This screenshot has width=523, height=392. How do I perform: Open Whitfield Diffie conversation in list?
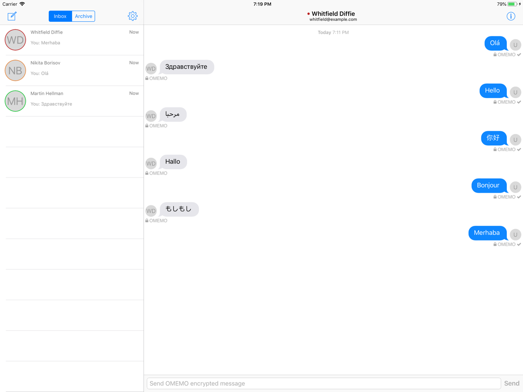(72, 40)
